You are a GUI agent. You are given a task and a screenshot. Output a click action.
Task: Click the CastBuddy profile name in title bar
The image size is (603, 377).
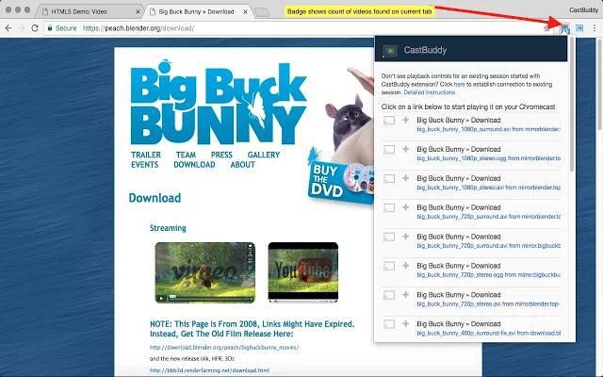tap(583, 10)
